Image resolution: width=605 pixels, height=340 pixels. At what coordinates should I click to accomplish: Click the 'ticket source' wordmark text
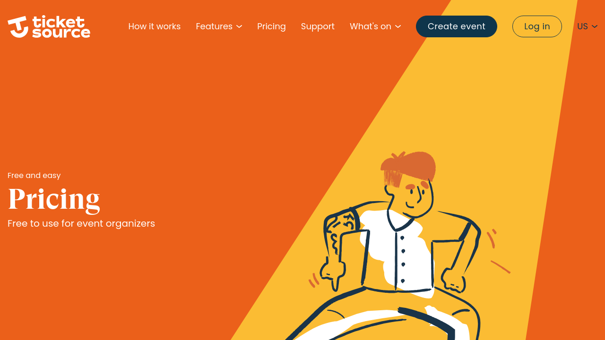[x=61, y=26]
